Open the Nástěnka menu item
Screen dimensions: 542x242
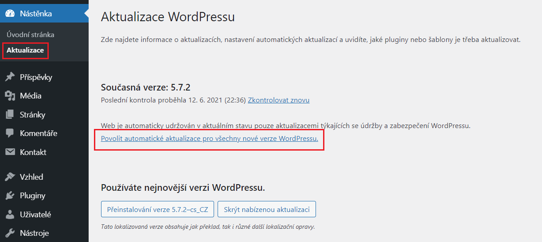pos(44,14)
